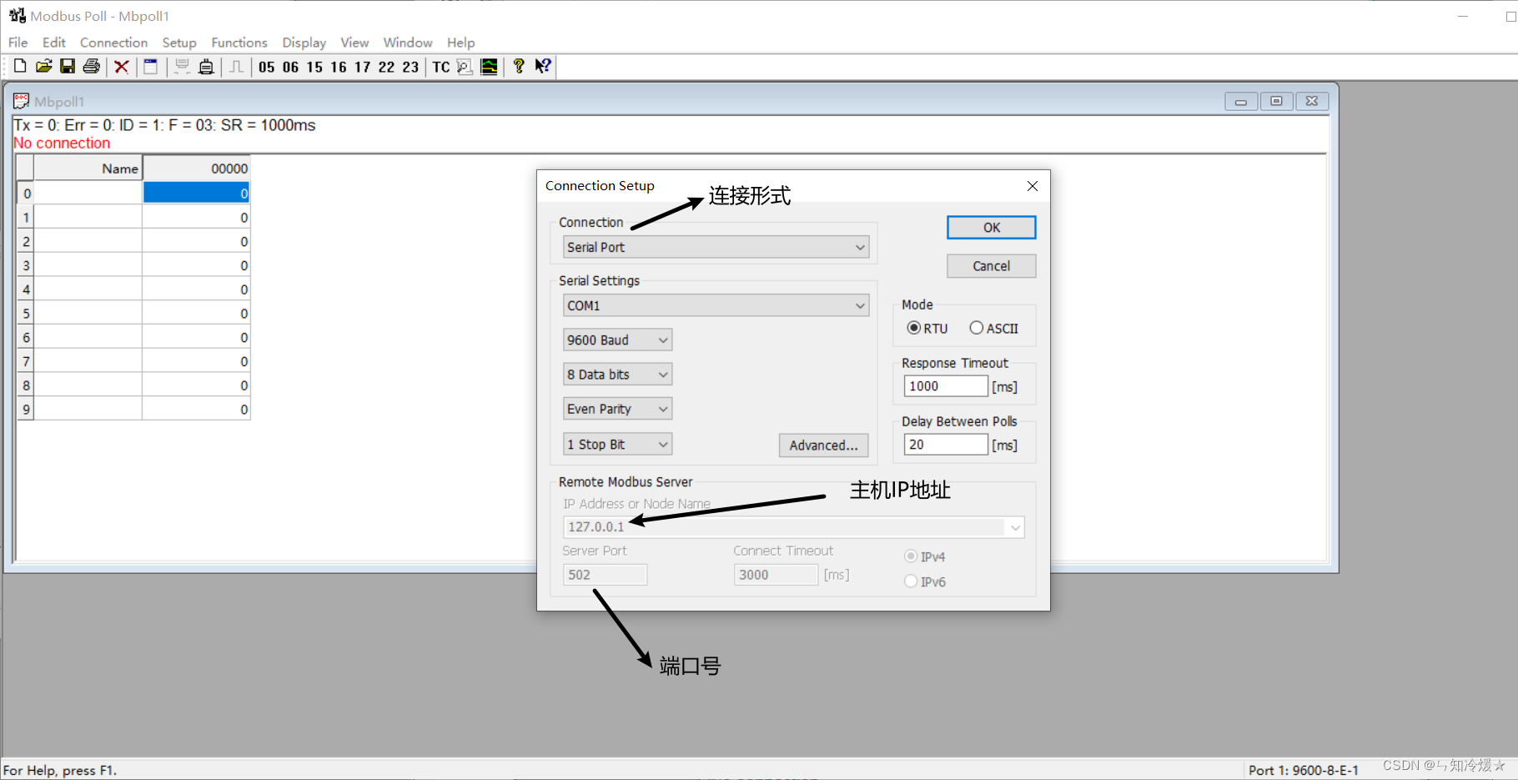The height and width of the screenshot is (780, 1518).
Task: Click the yellow question mark help icon
Action: click(519, 67)
